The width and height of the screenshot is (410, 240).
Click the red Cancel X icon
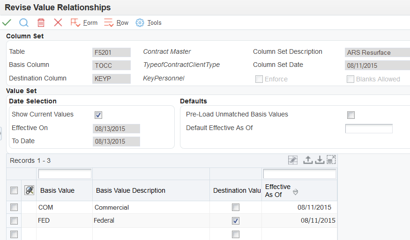(x=58, y=22)
